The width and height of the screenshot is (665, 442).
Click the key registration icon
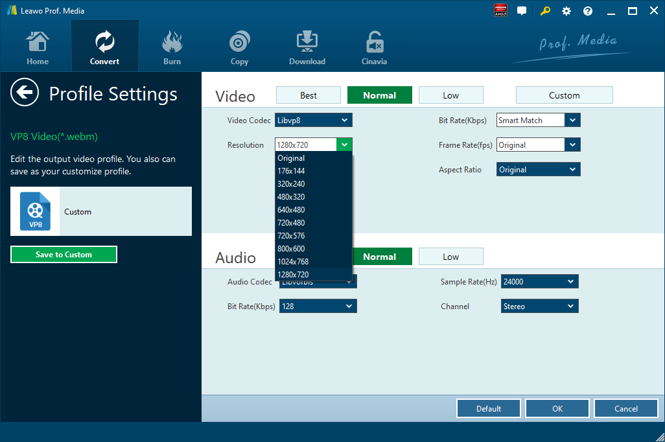(546, 11)
